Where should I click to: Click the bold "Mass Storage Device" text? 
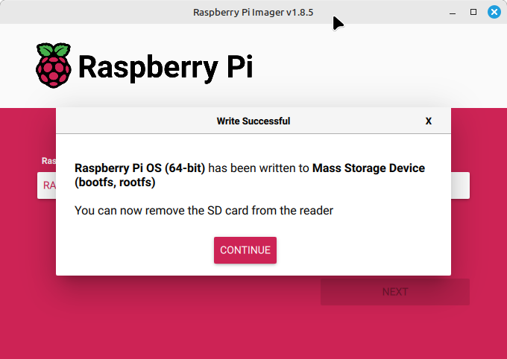pos(368,168)
